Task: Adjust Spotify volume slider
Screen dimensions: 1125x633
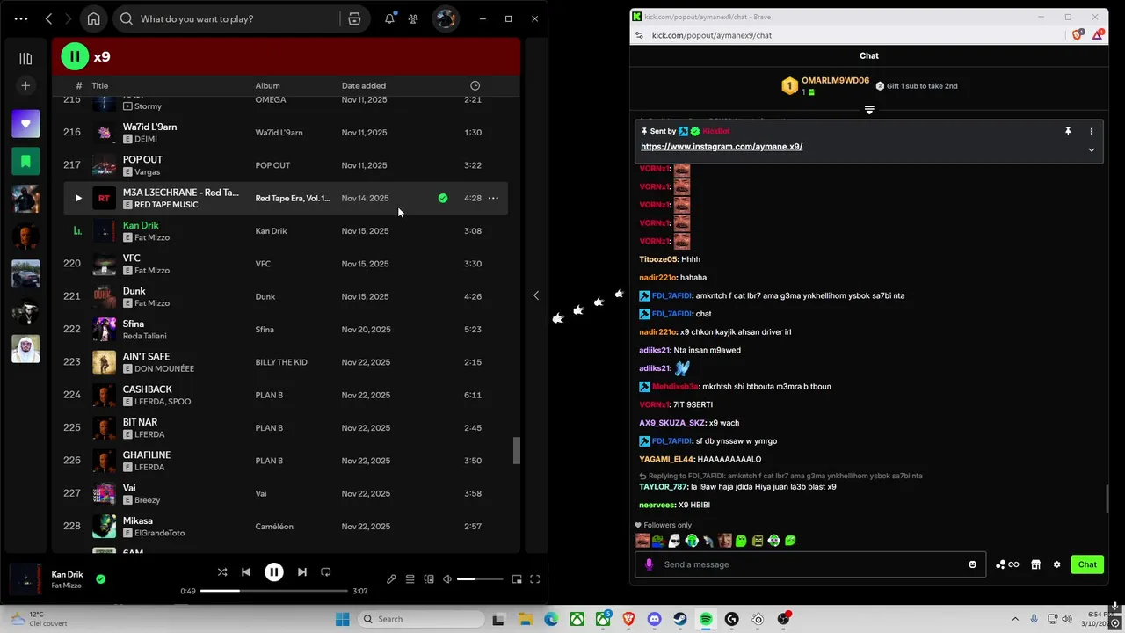Action: coord(480,579)
